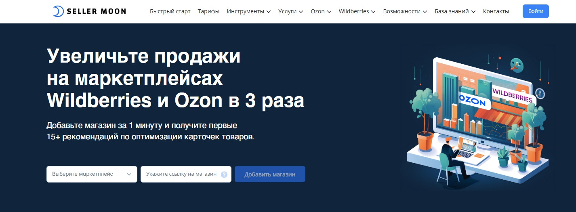Click the subtitle Добавьте магазин за 1 минуту

[x=151, y=130]
